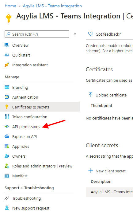
Task: Click Upload certificate button
Action: (x=108, y=95)
